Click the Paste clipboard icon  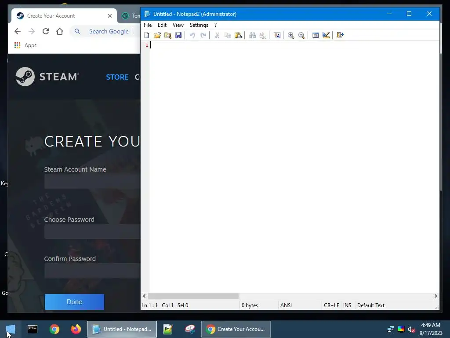pos(238,35)
